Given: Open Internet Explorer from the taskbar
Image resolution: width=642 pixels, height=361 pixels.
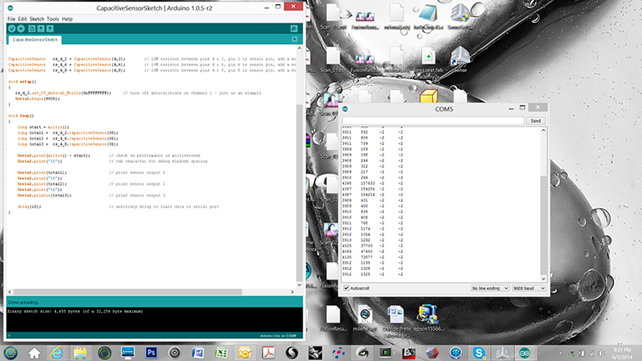Looking at the screenshot, I should pos(57,353).
